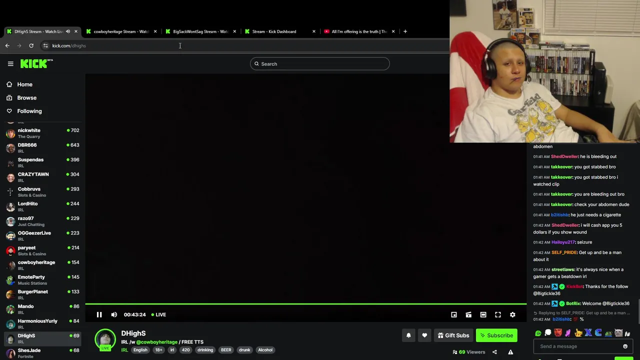Insert the cat emote
The image size is (640, 360).
point(618,333)
